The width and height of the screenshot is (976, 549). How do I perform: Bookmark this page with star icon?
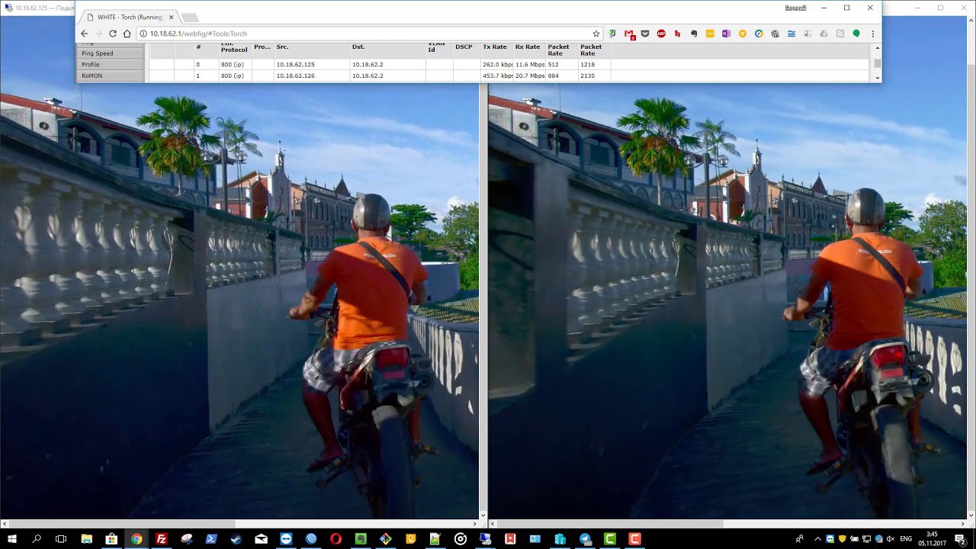click(596, 34)
